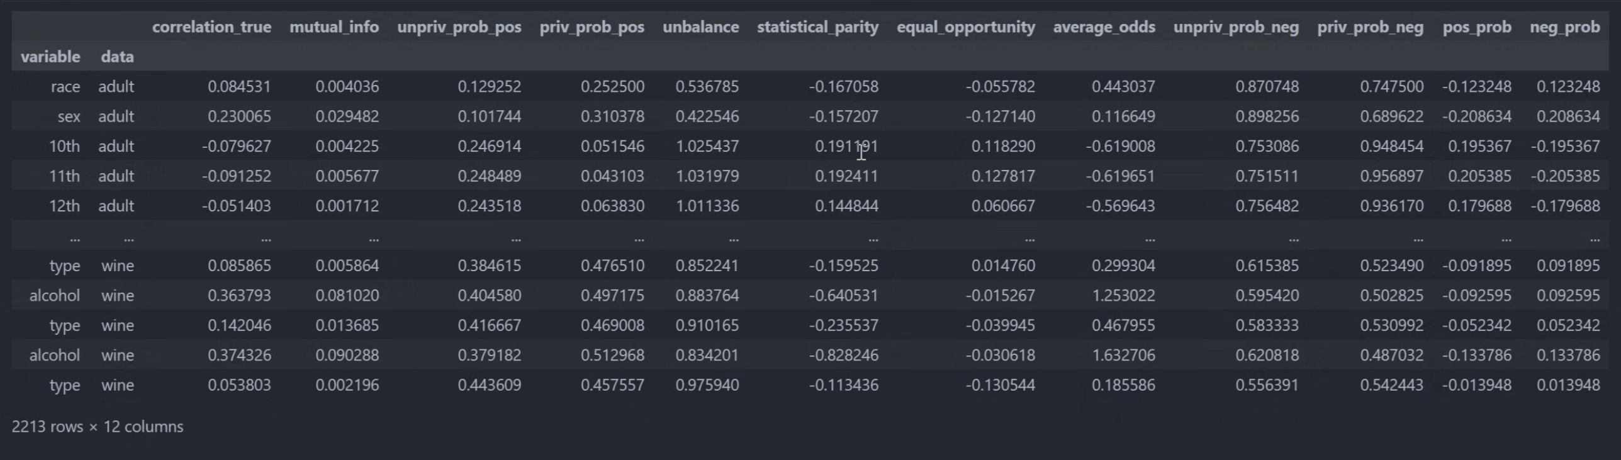Click the value 0.005677 in 11th row

click(347, 176)
